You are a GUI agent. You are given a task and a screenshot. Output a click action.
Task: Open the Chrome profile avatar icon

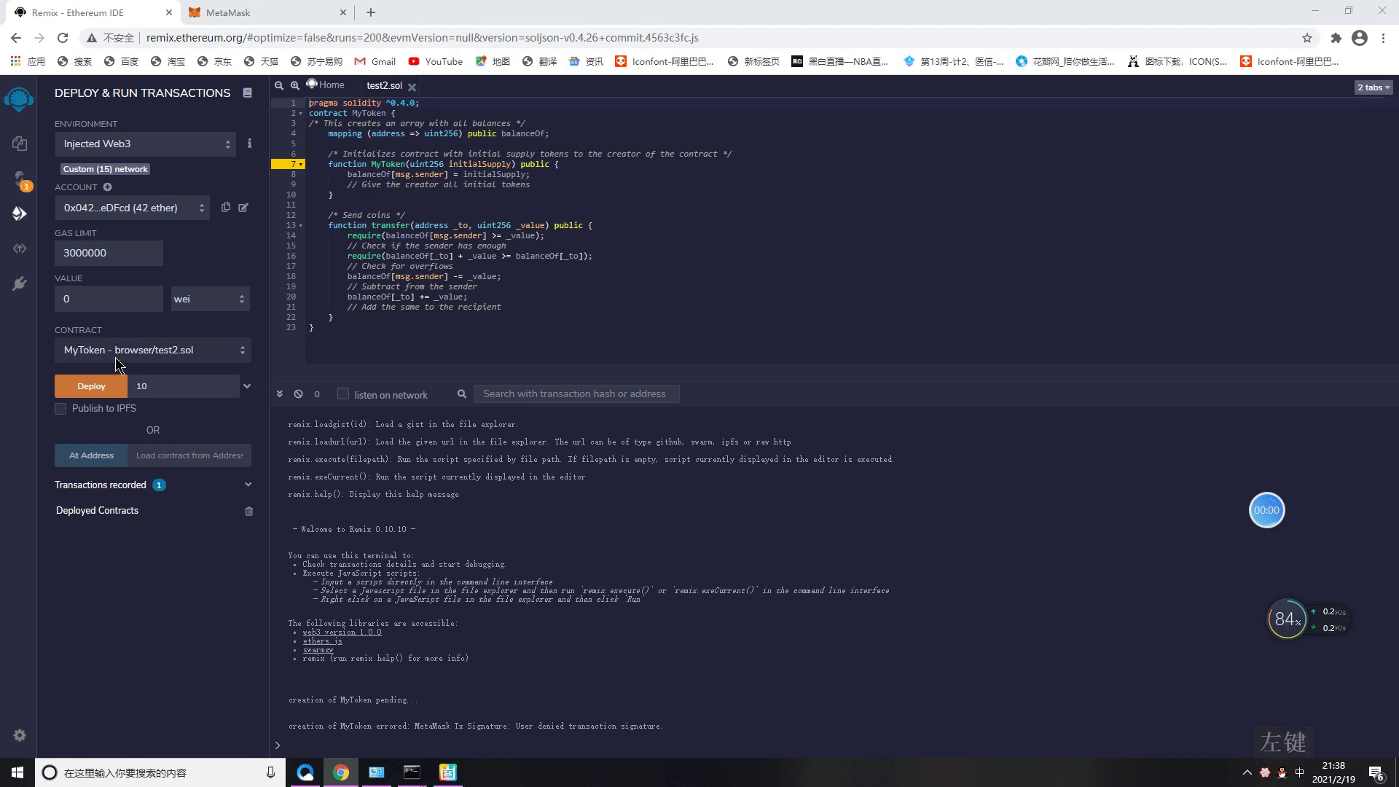click(x=1359, y=38)
